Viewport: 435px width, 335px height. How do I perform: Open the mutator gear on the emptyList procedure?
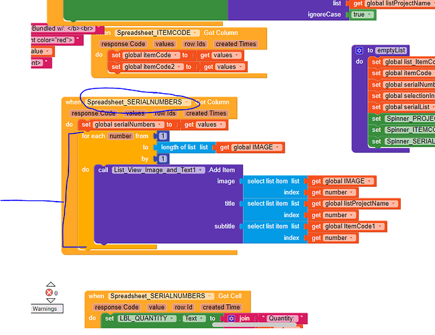(x=359, y=50)
